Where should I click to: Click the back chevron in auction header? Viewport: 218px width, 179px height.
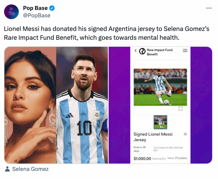136,50
